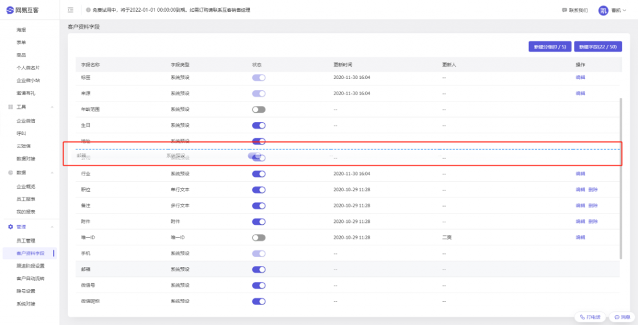The height and width of the screenshot is (325, 638).
Task: Click the 联系我们 chat icon
Action: click(x=564, y=10)
